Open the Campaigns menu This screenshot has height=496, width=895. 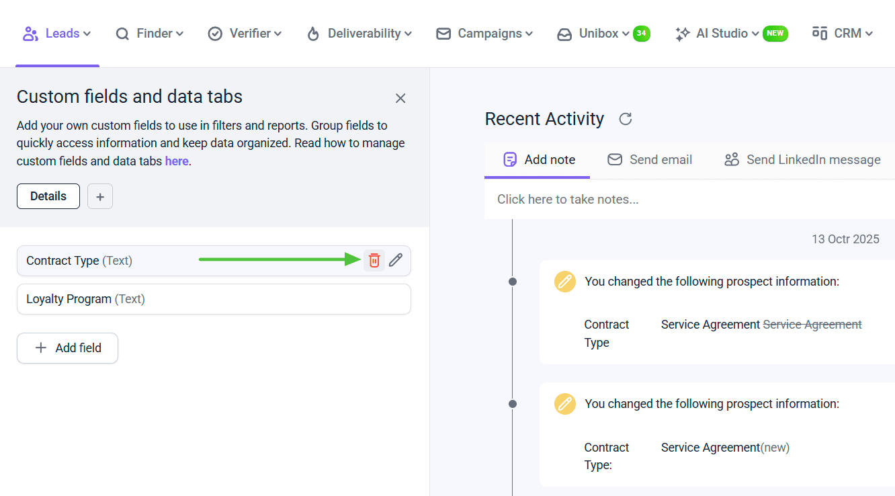coord(484,34)
